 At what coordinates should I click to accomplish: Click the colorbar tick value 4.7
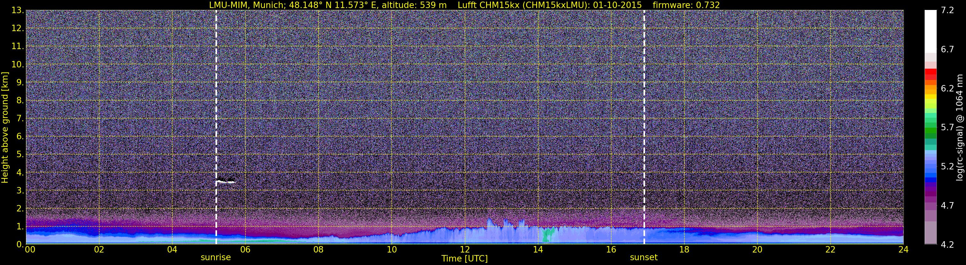coord(947,205)
